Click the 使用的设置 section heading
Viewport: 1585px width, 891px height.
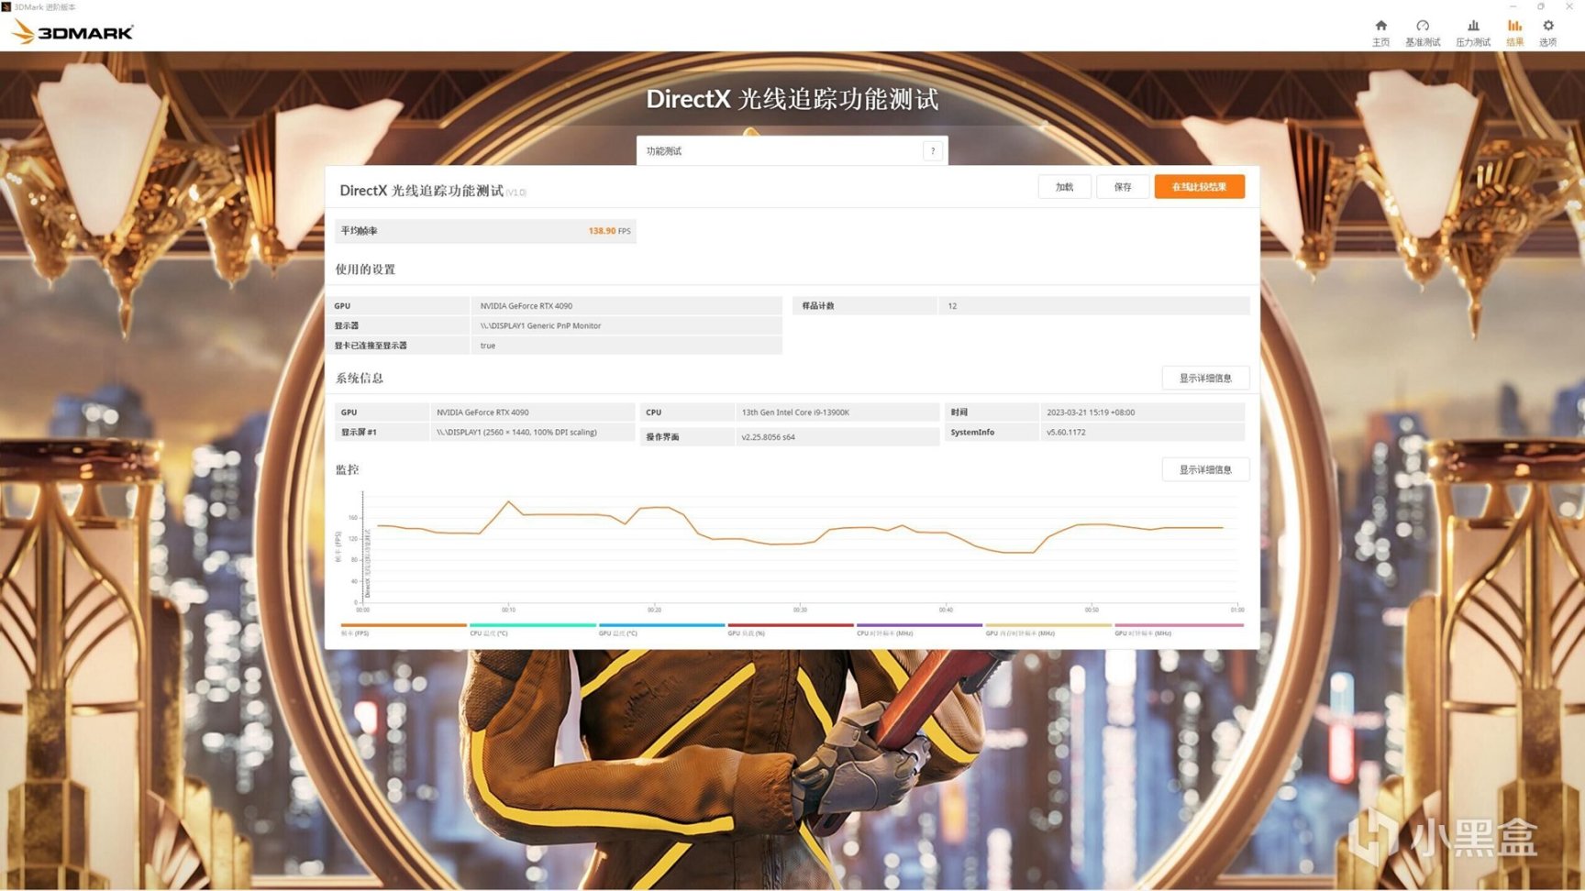365,269
